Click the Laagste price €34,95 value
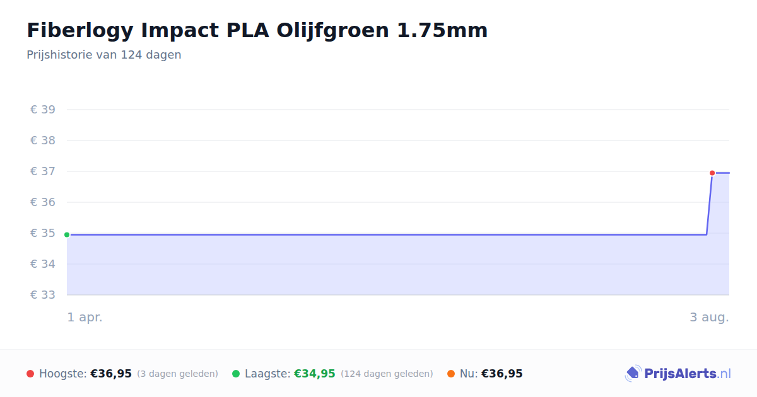The width and height of the screenshot is (757, 397). [x=315, y=374]
